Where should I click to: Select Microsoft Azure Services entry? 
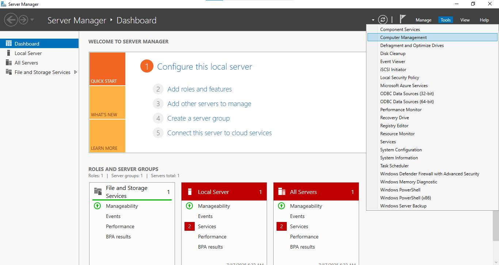[433, 86]
